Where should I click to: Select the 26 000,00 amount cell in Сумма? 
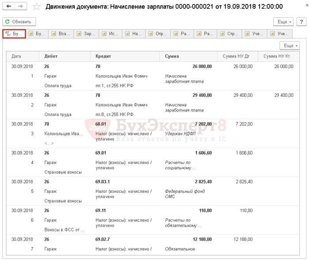tap(202, 66)
